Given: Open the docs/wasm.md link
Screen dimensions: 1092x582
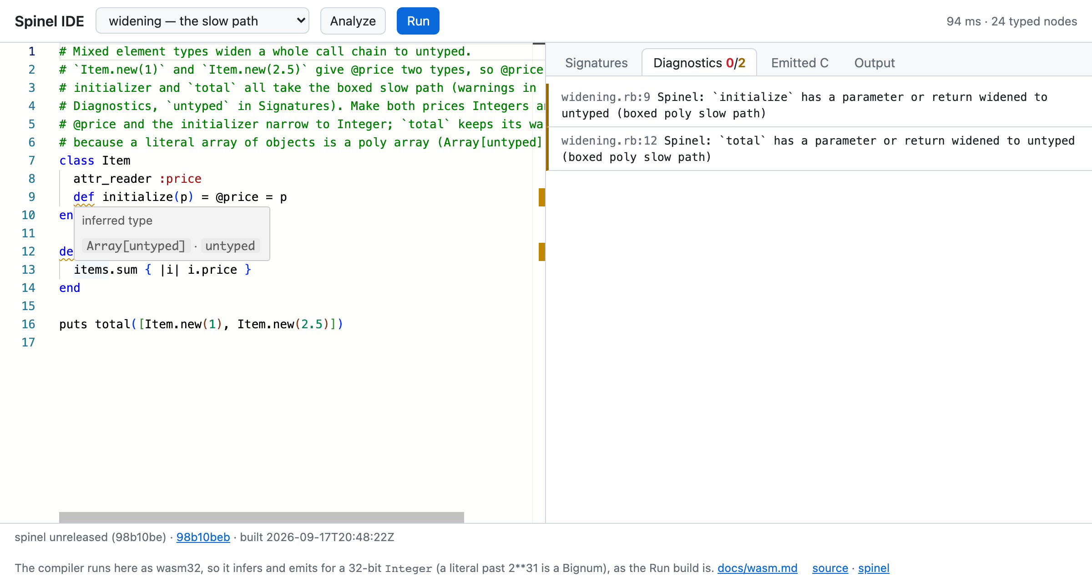Looking at the screenshot, I should [x=757, y=568].
